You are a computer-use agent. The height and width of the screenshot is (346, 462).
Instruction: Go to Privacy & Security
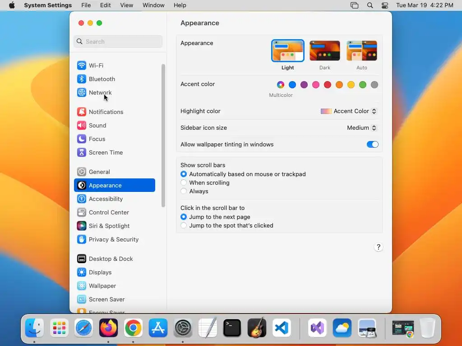[114, 240]
